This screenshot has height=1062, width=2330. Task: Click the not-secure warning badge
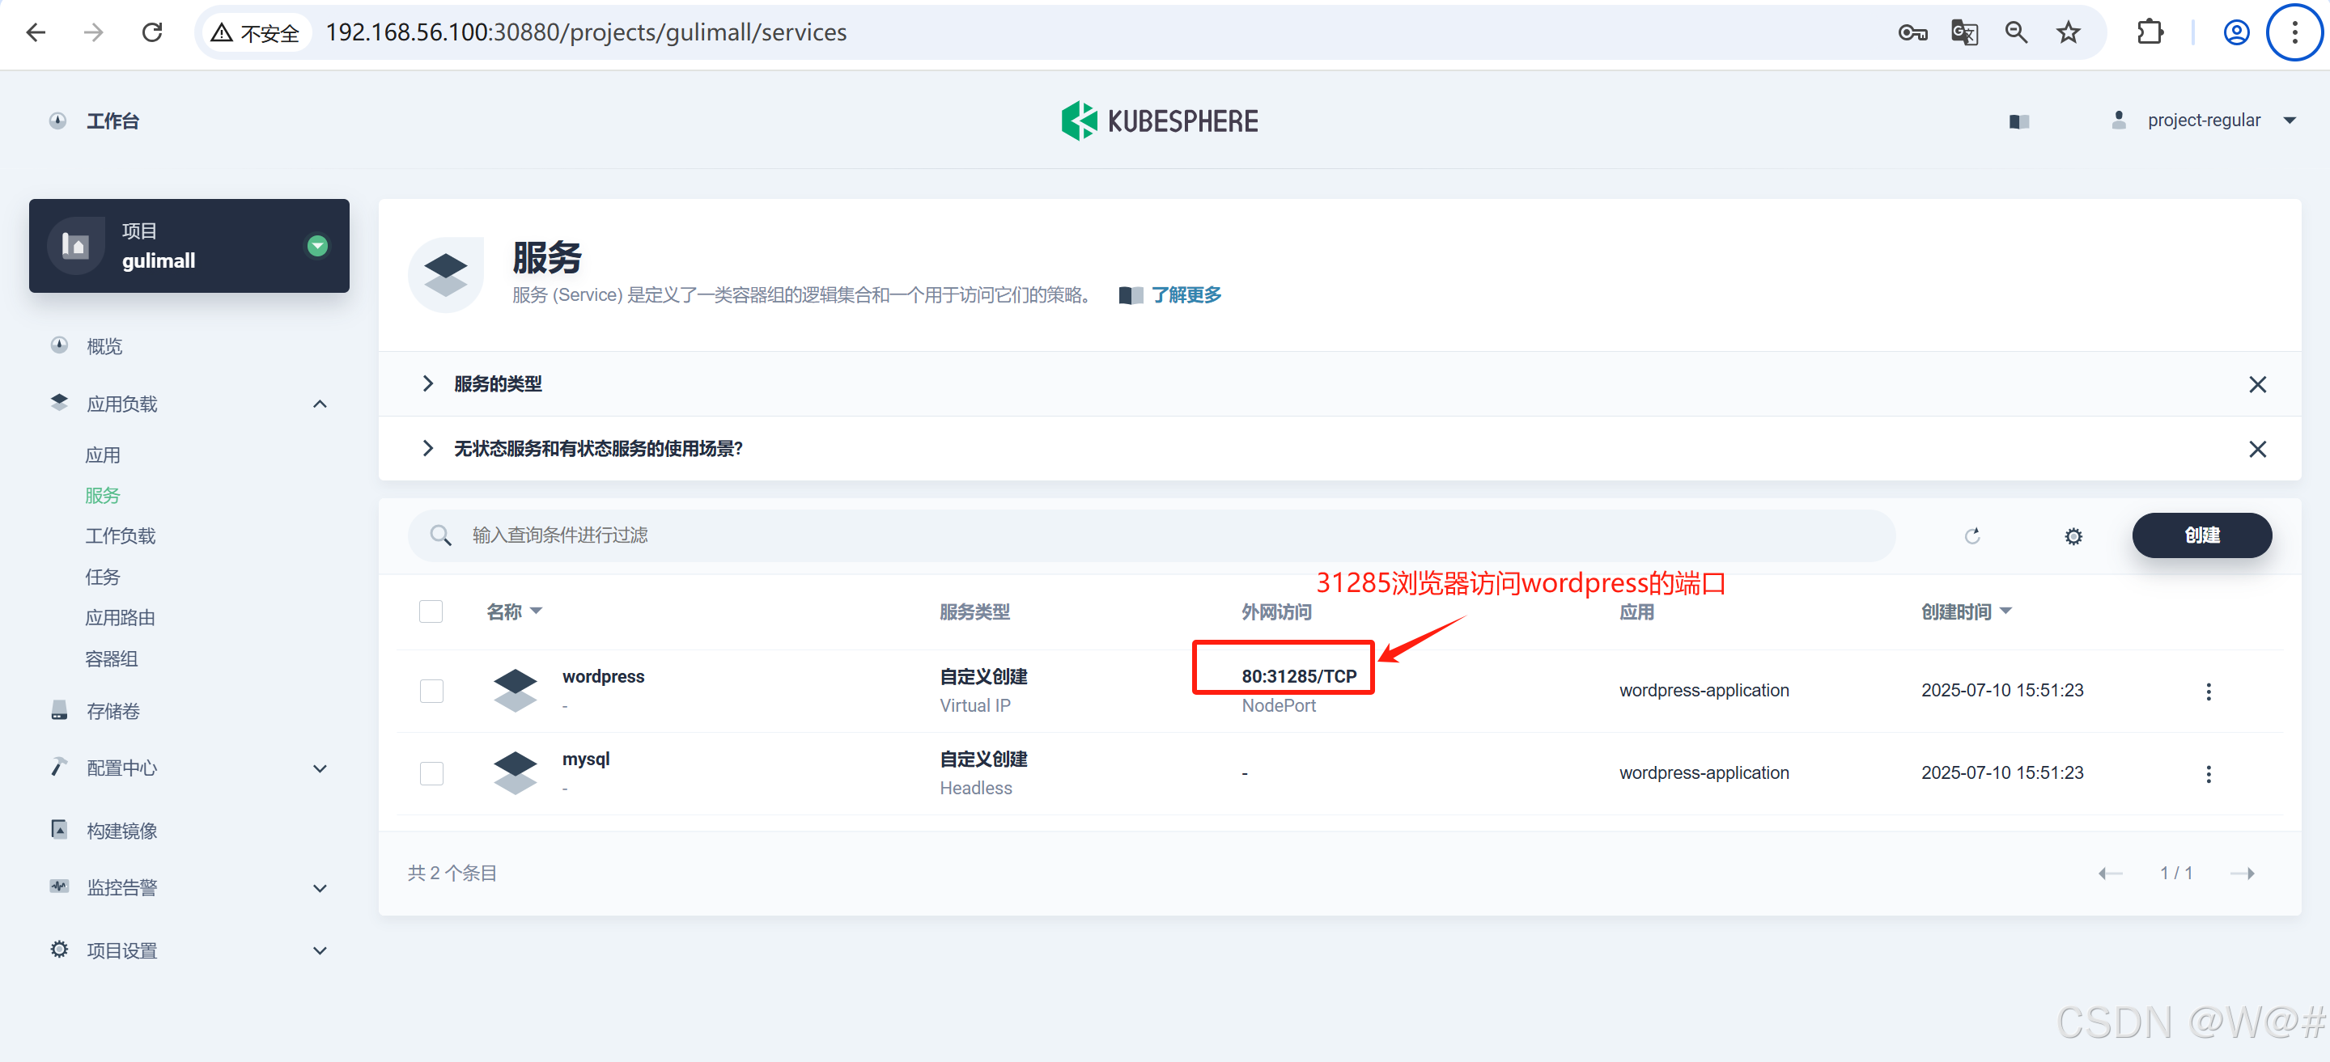pos(255,33)
